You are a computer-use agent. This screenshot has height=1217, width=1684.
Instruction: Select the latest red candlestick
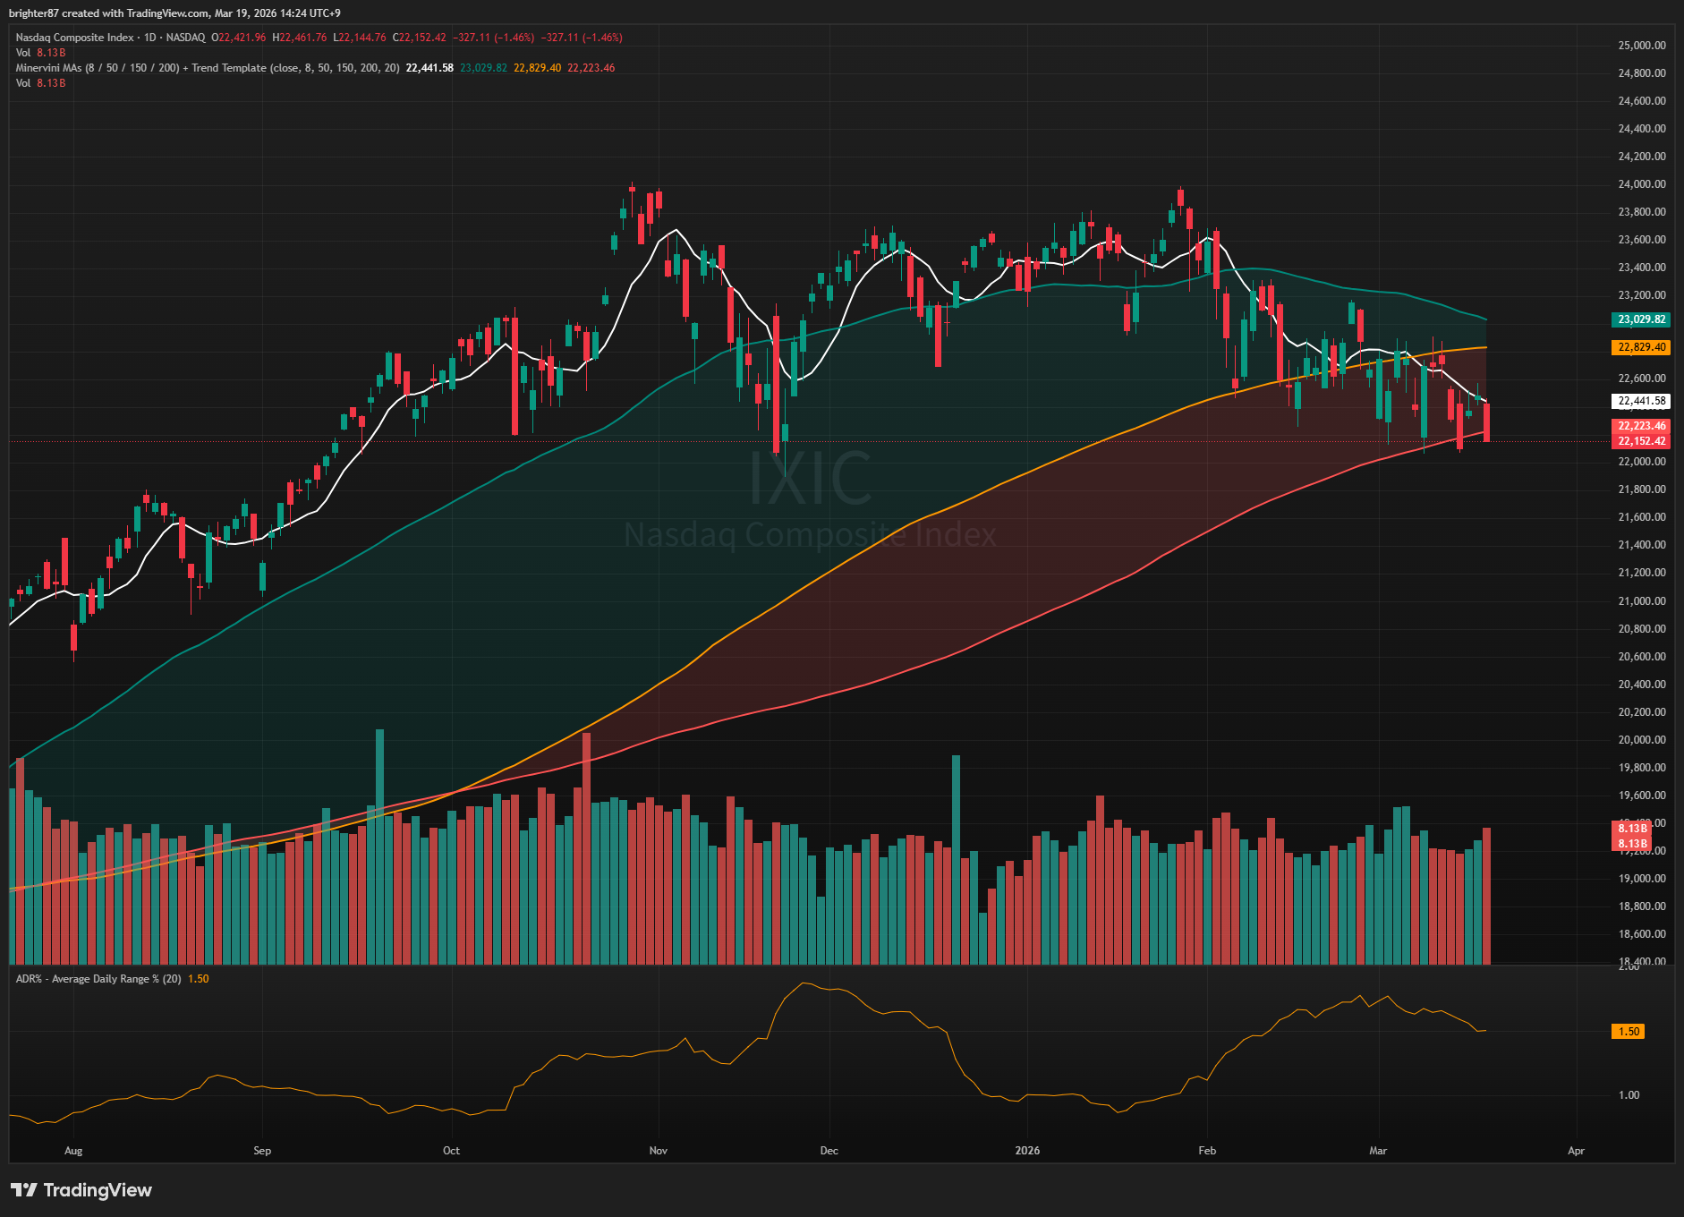(1486, 422)
